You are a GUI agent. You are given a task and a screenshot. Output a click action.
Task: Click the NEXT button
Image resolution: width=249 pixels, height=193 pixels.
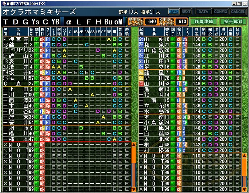pos(186,12)
